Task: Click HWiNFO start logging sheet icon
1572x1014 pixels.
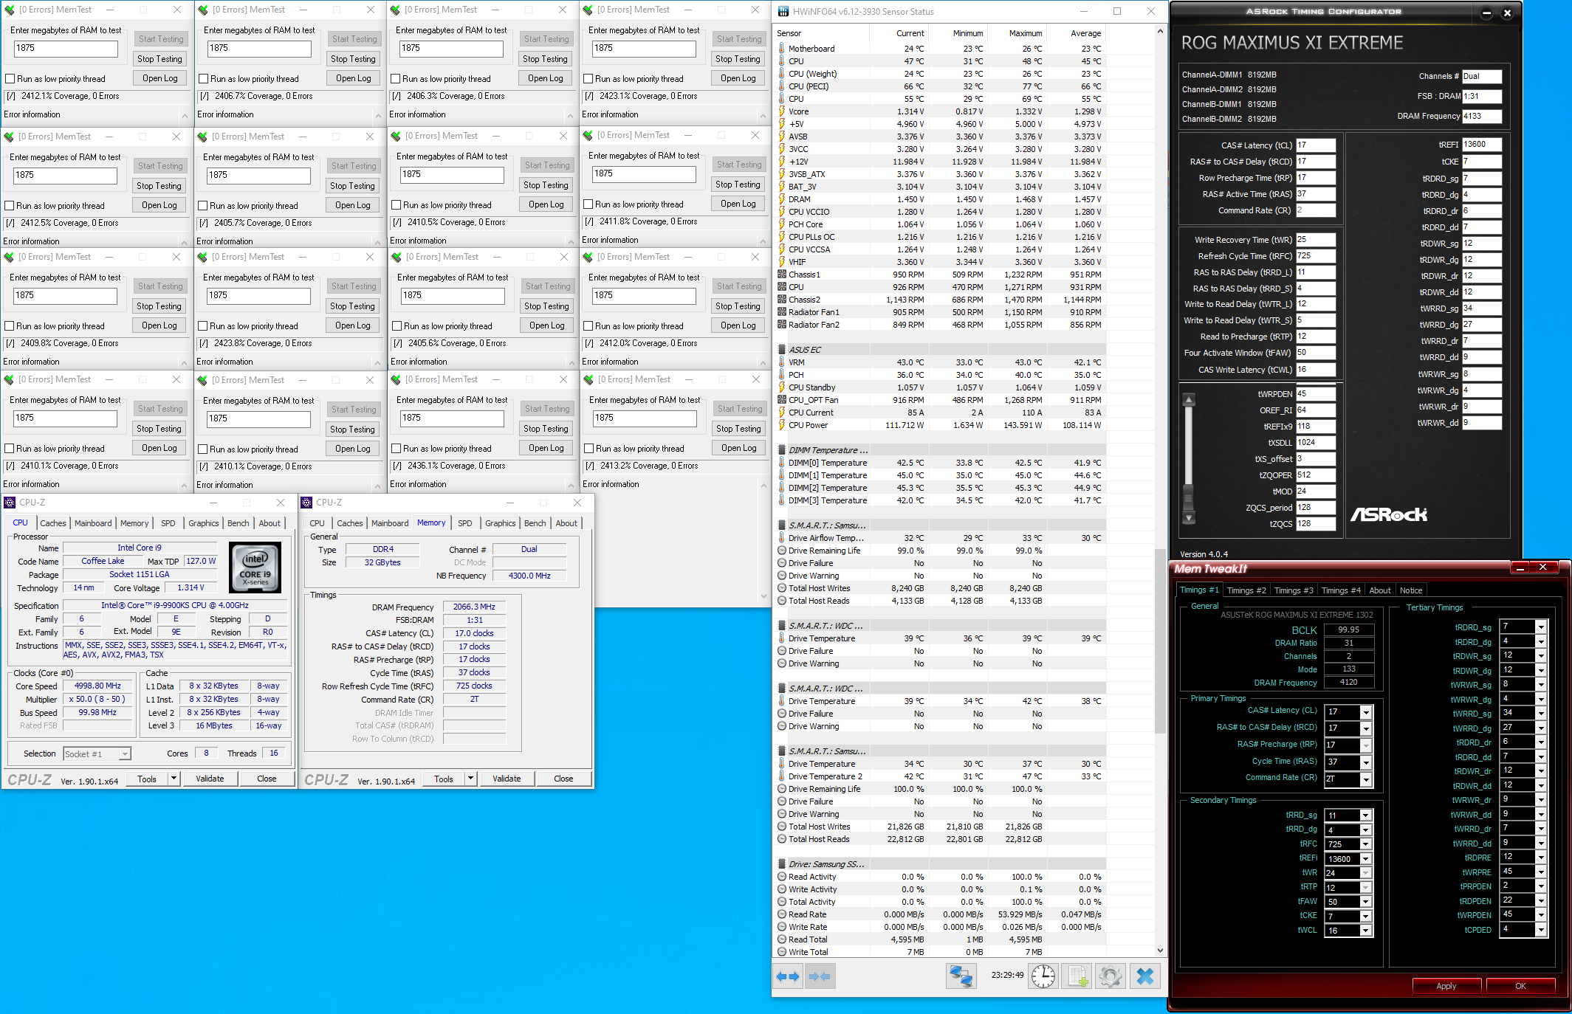Action: click(1077, 976)
